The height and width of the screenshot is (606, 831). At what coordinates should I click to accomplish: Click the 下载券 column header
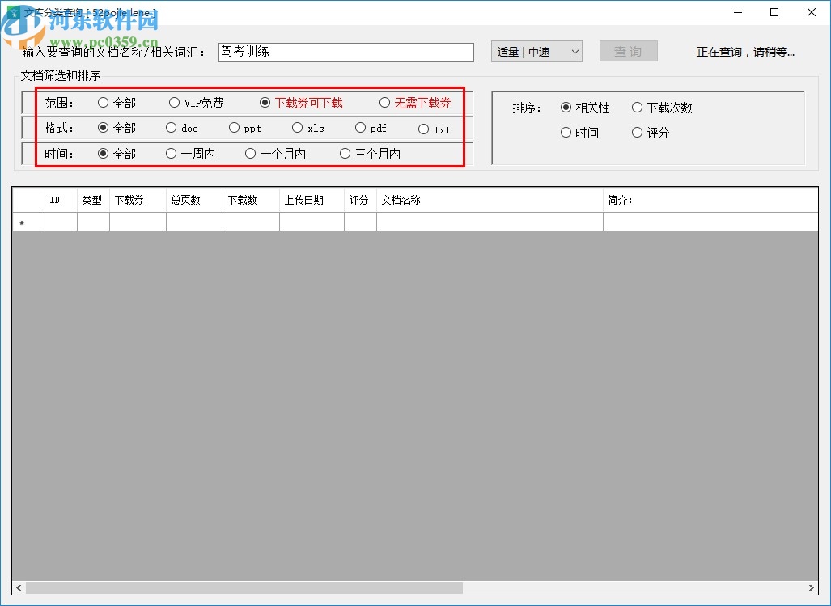(x=138, y=200)
